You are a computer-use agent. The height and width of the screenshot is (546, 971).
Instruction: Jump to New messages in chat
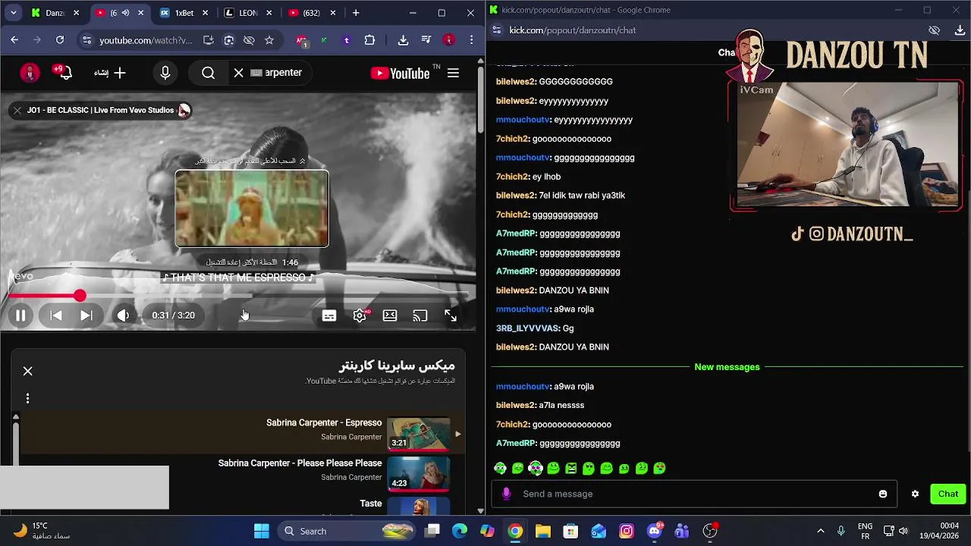(x=727, y=367)
